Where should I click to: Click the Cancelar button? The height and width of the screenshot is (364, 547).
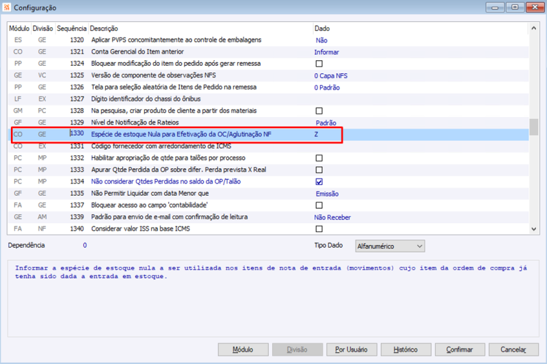pos(513,350)
